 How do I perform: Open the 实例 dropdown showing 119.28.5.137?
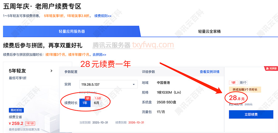(108, 84)
